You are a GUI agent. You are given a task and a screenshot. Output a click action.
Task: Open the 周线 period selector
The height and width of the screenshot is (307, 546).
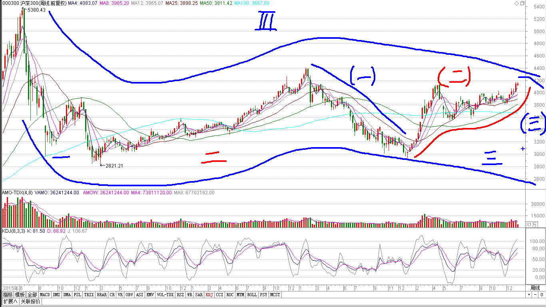coord(535,288)
